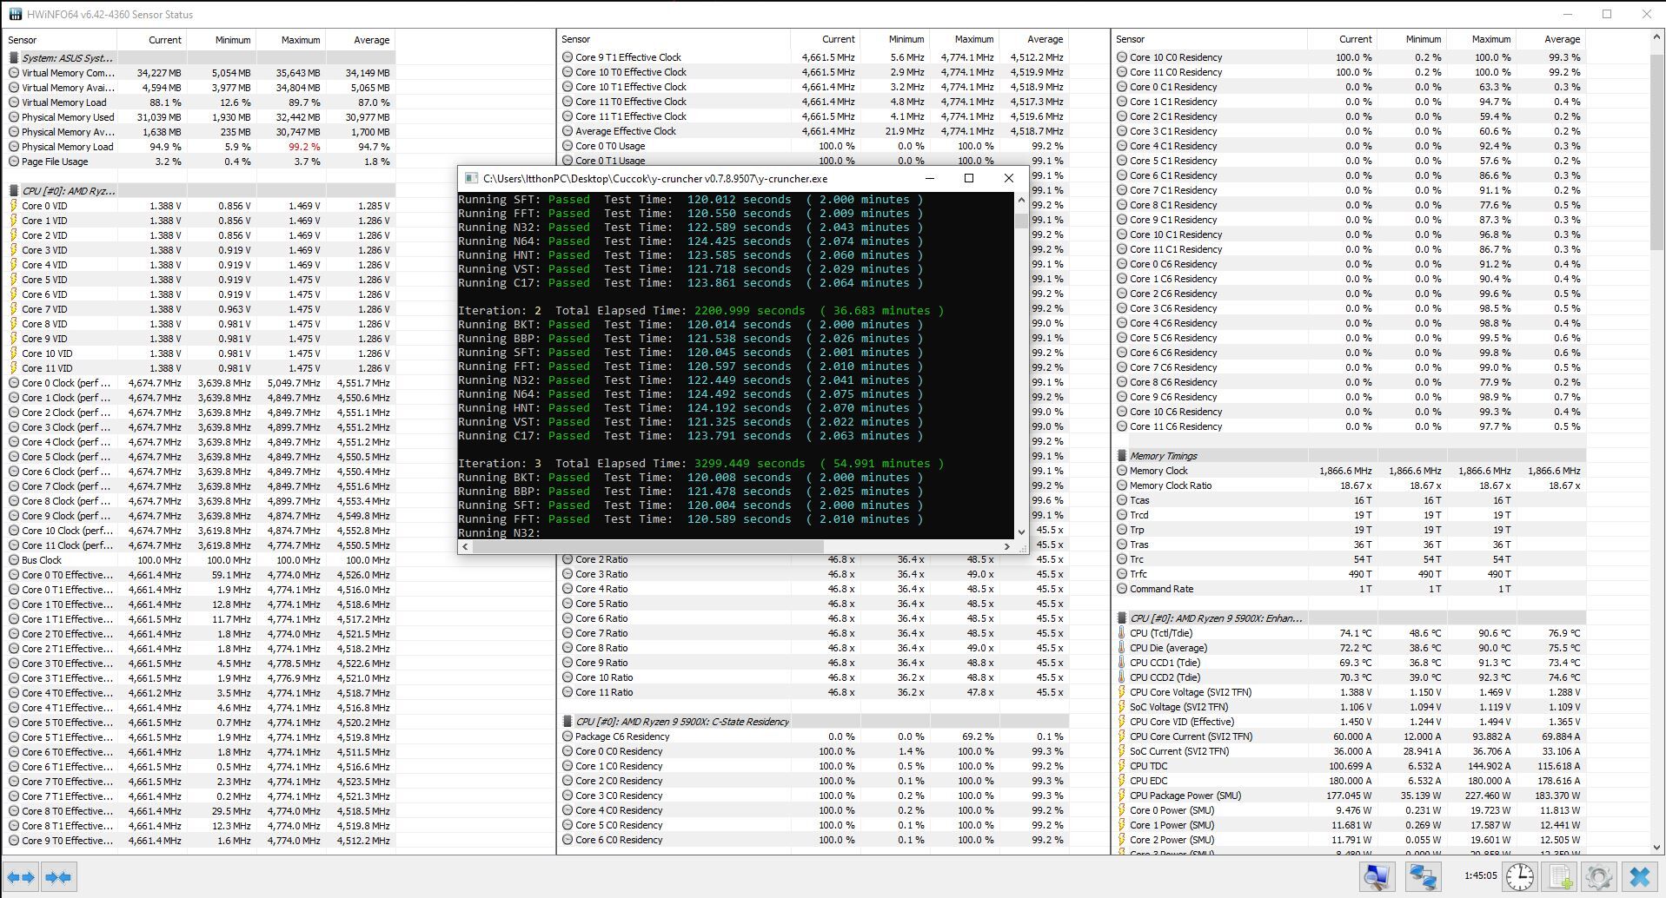Image resolution: width=1666 pixels, height=898 pixels.
Task: Click the 99.2 % Physical Memory Load maximum value
Action: click(304, 147)
